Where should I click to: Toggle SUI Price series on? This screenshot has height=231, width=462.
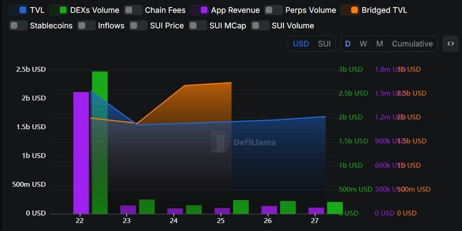138,26
